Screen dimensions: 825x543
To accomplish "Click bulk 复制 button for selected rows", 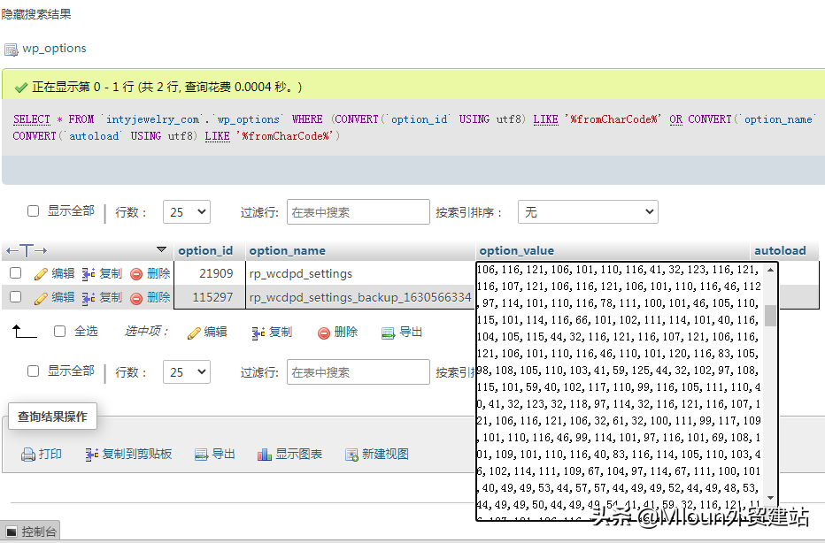I will [x=281, y=332].
